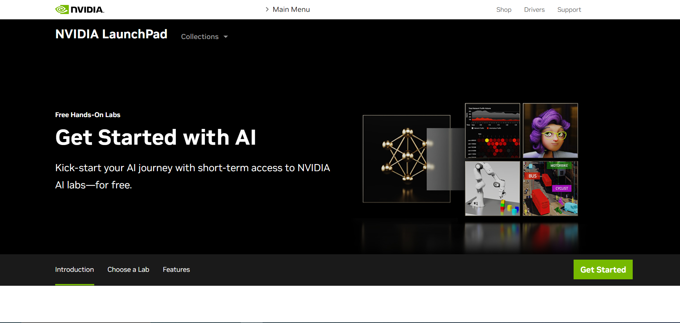Image resolution: width=680 pixels, height=323 pixels.
Task: Click the green underline indicator below Introduction
Action: (74, 284)
